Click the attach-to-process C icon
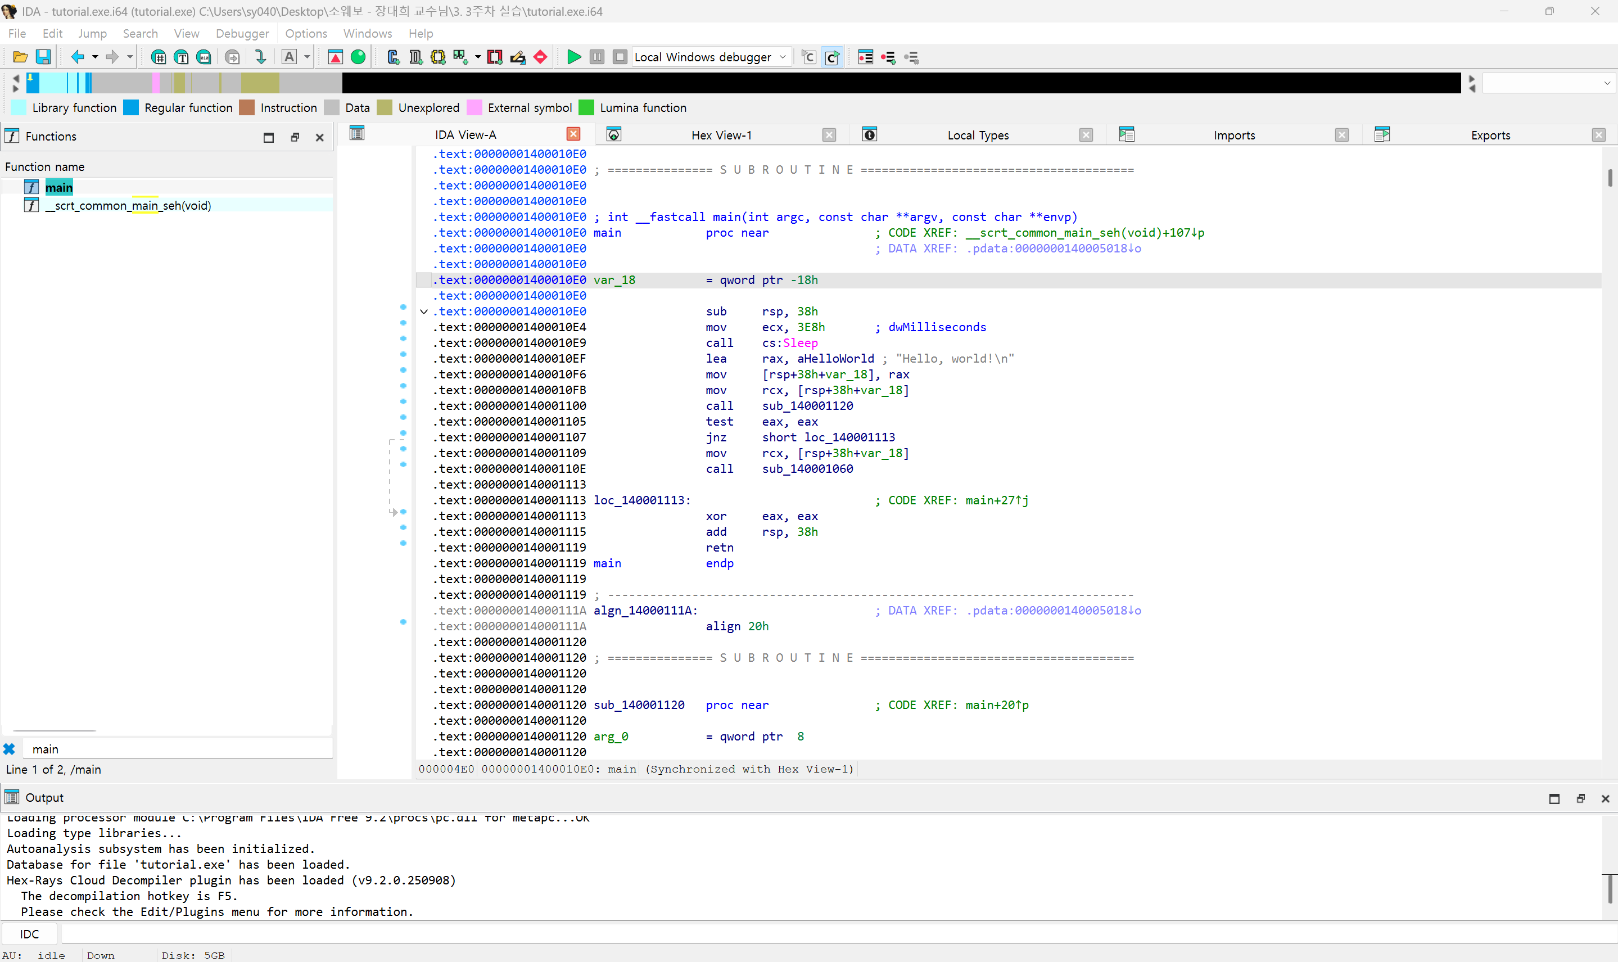 coord(808,57)
